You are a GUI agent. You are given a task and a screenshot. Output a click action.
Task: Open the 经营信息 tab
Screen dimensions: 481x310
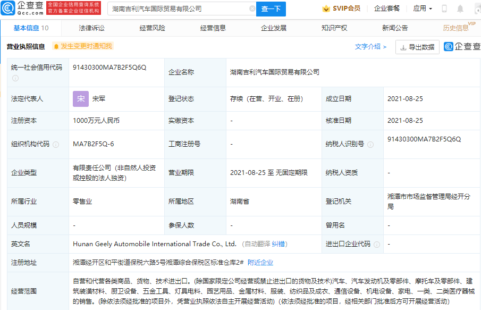pos(213,28)
